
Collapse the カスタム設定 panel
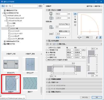click(x=47, y=41)
